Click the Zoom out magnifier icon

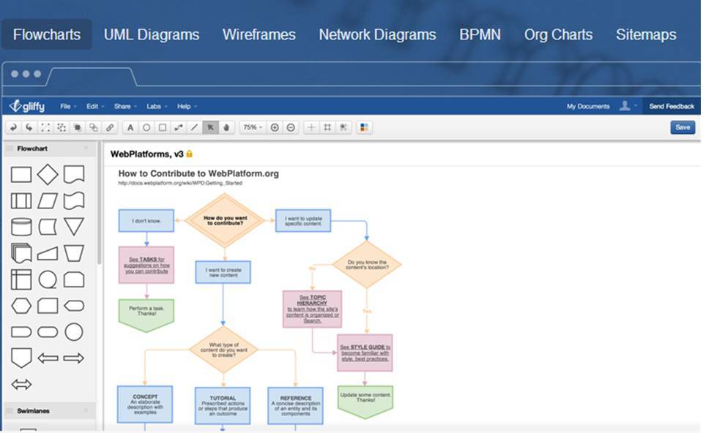(x=291, y=127)
